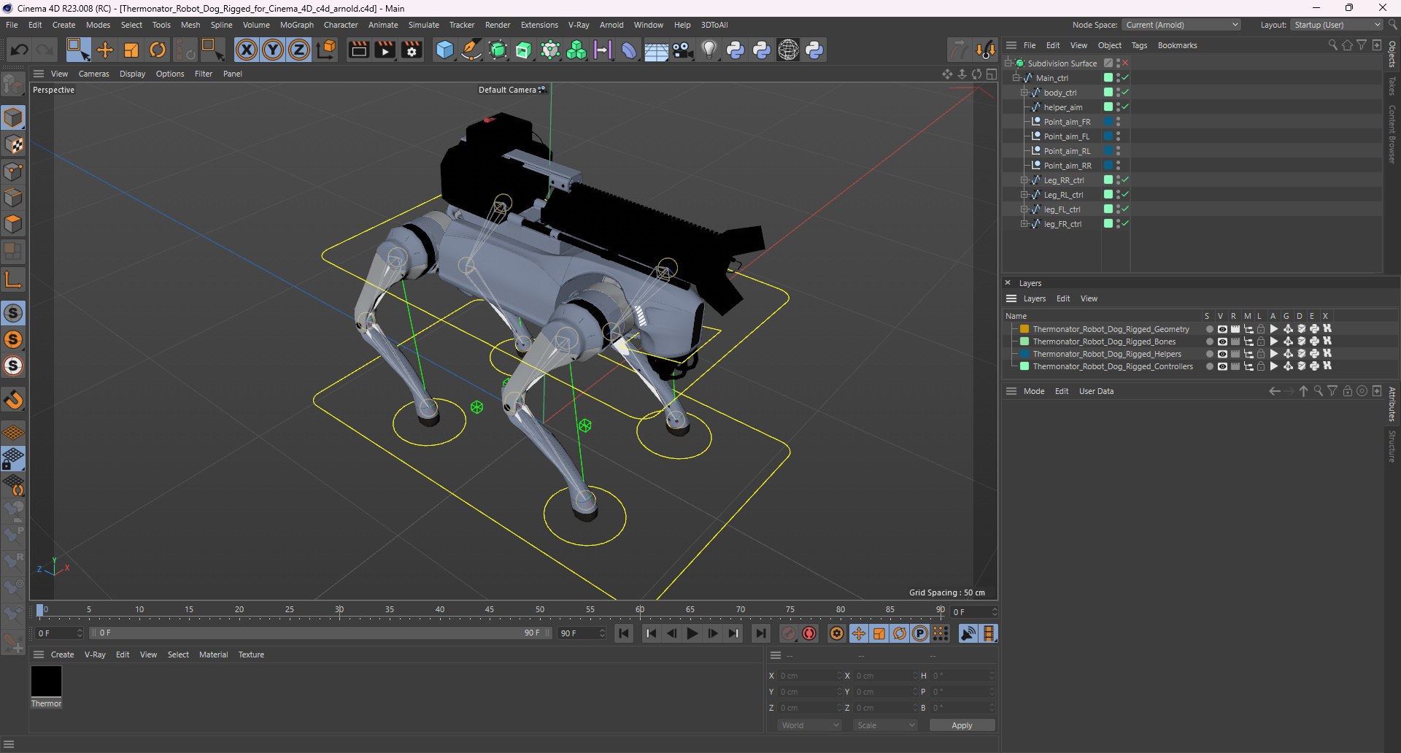Collapse the Main_ctrl hierarchy

[1016, 78]
